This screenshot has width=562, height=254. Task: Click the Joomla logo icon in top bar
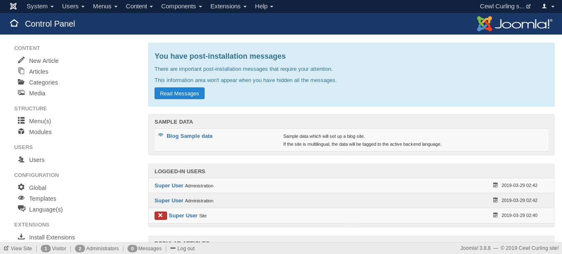click(x=13, y=6)
